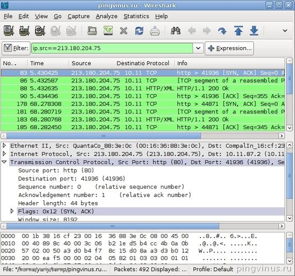This screenshot has width=295, height=276.
Task: Click packet details scroll-down arrow
Action: tap(290, 218)
